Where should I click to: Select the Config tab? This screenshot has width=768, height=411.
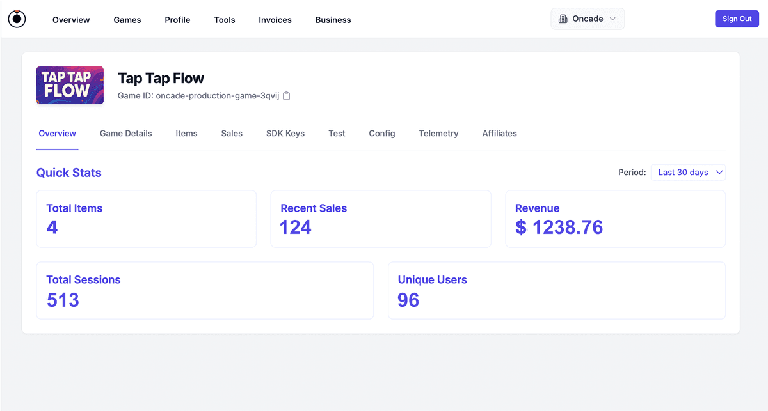click(382, 134)
